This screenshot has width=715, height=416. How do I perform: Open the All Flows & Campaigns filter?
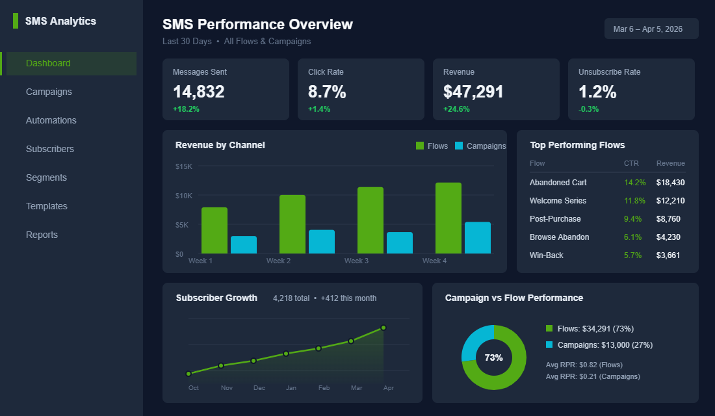(268, 41)
